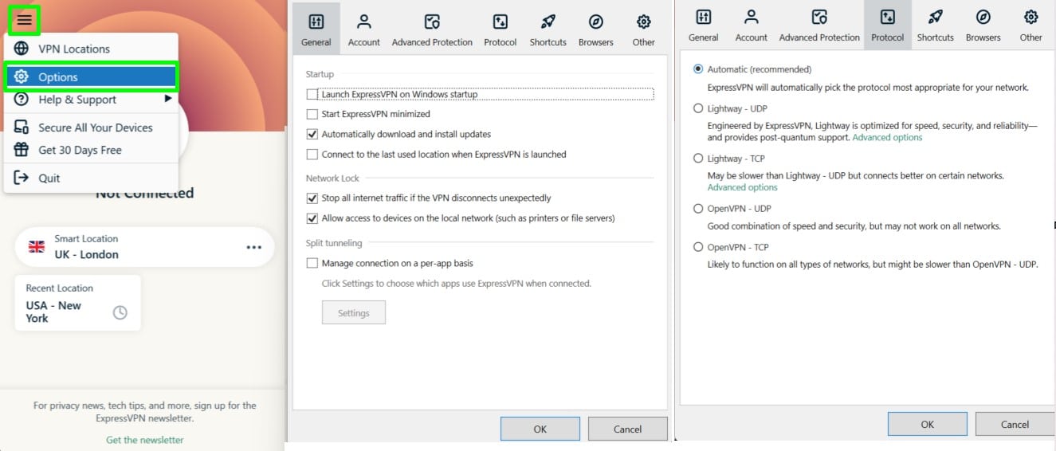
Task: Uncheck Automatically download and install updates
Action: pos(312,134)
